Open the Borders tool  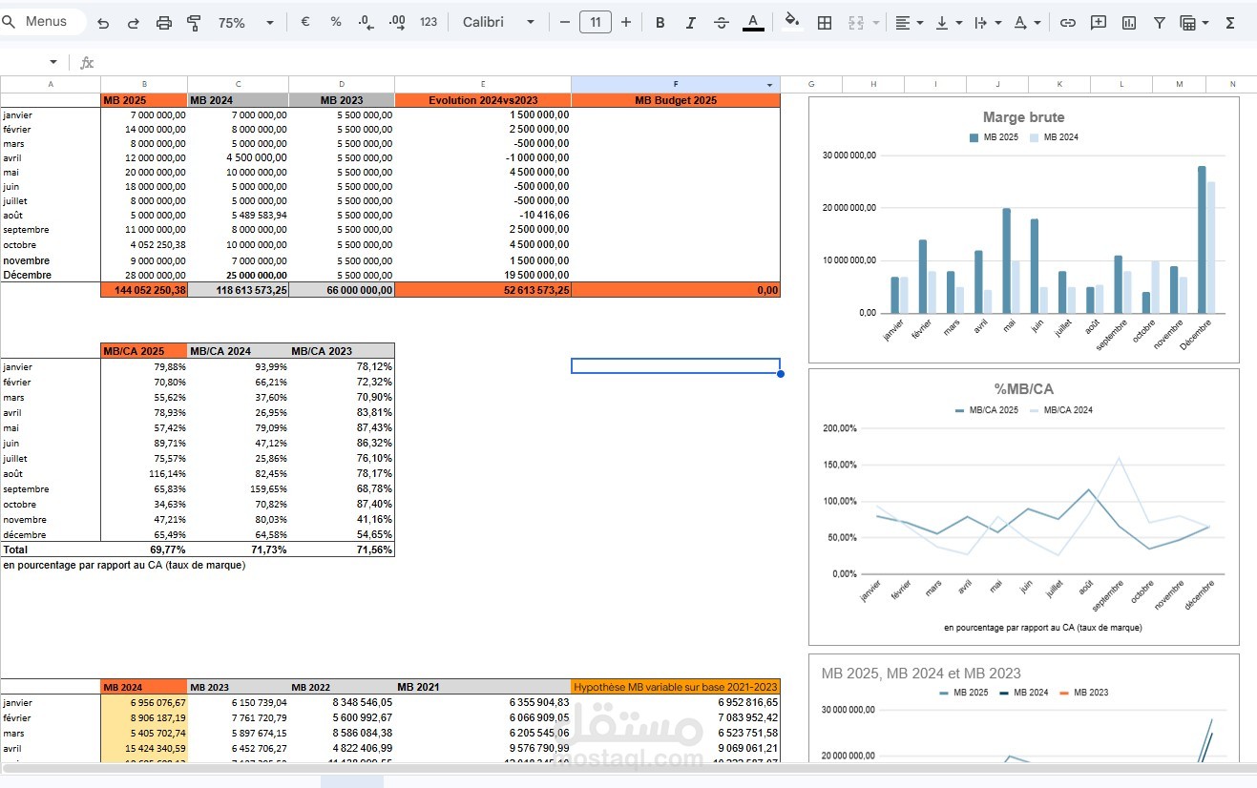(825, 22)
